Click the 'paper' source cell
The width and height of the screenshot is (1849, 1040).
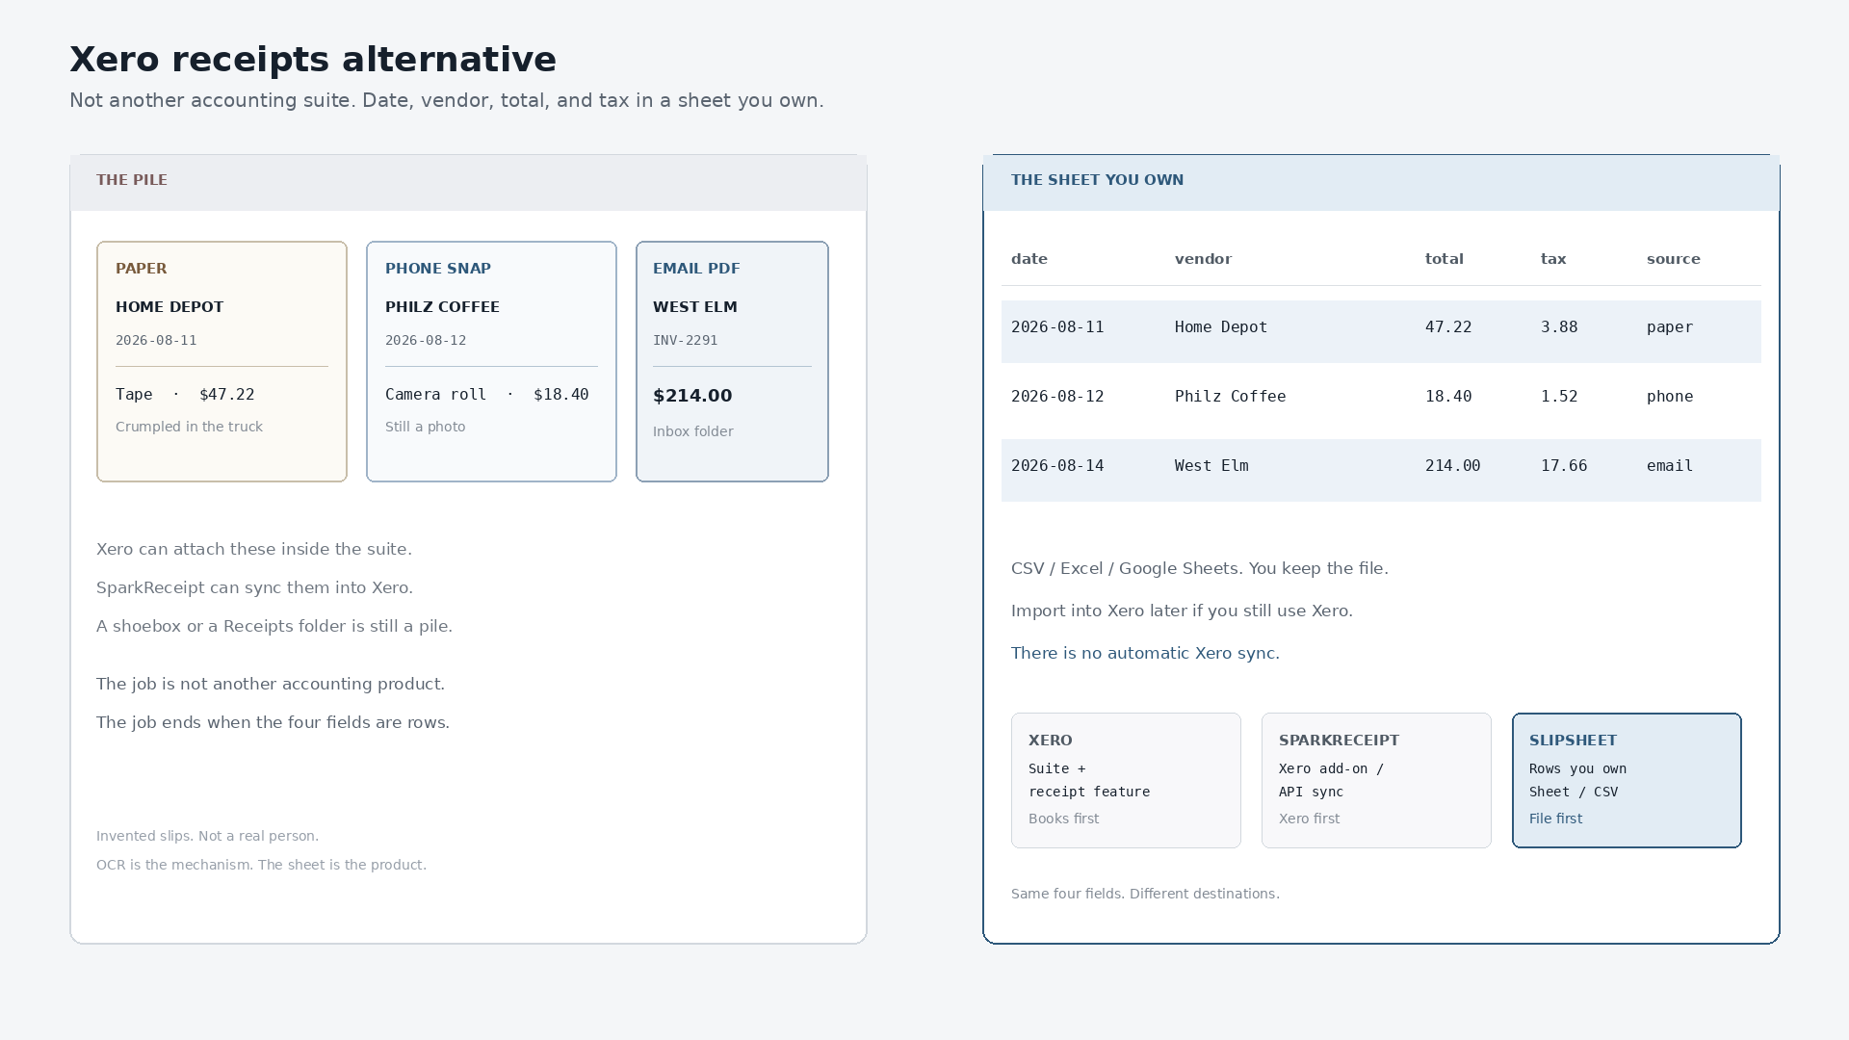coord(1670,327)
